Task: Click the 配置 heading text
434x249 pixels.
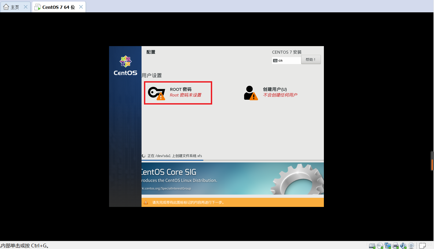Action: pos(151,52)
